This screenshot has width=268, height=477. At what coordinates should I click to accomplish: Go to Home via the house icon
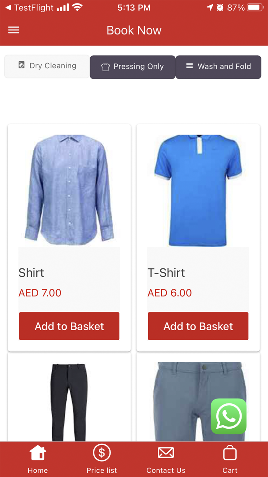[38, 453]
